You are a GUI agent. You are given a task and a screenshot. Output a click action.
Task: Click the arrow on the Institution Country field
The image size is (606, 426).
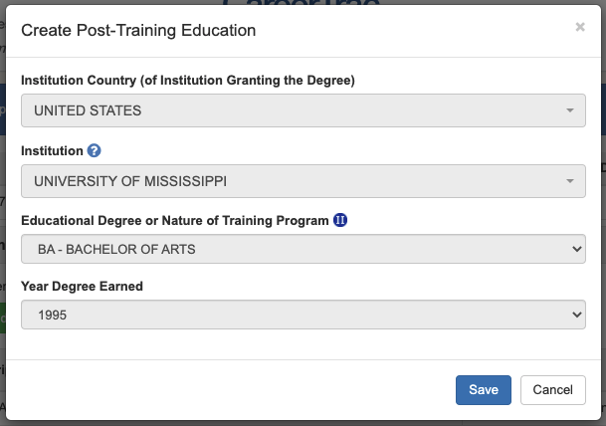(x=570, y=110)
